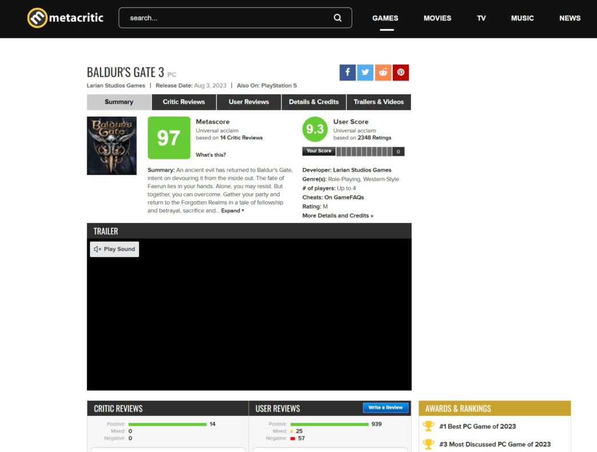The height and width of the screenshot is (452, 597).
Task: Open the TV menu
Action: coord(481,18)
